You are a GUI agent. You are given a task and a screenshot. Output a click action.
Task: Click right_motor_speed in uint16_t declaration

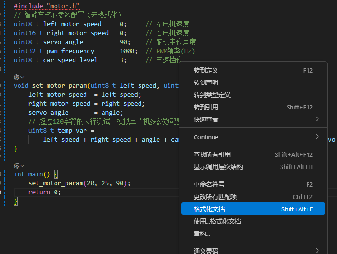(x=77, y=33)
